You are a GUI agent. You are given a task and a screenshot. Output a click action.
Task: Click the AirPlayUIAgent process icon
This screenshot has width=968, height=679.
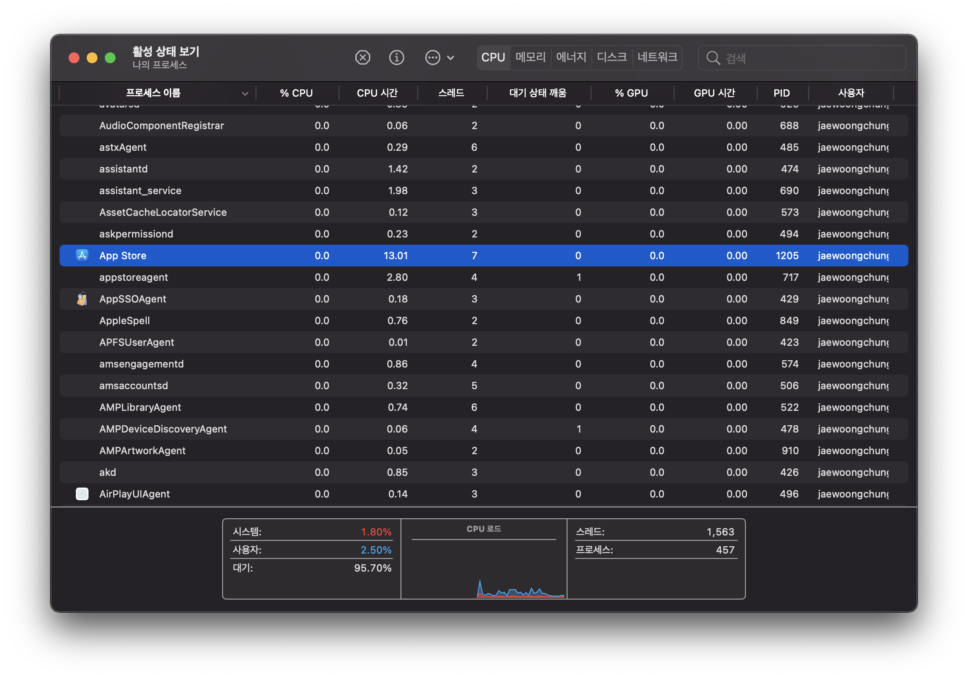pyautogui.click(x=82, y=494)
